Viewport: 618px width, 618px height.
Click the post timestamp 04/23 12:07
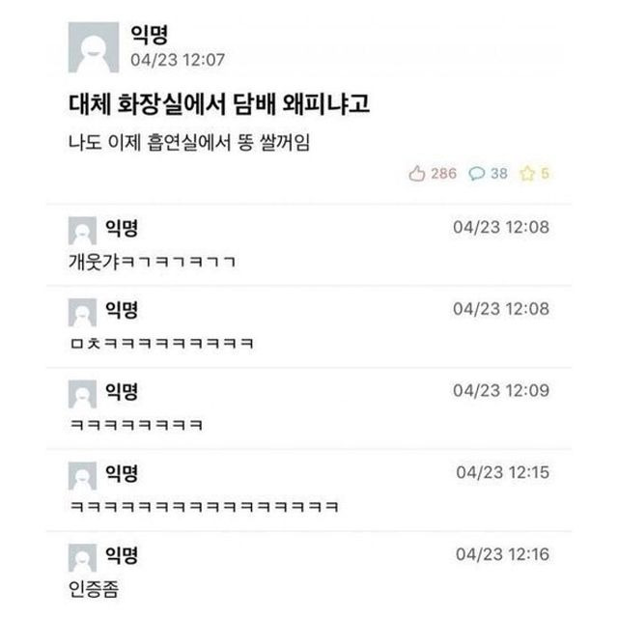[x=178, y=60]
